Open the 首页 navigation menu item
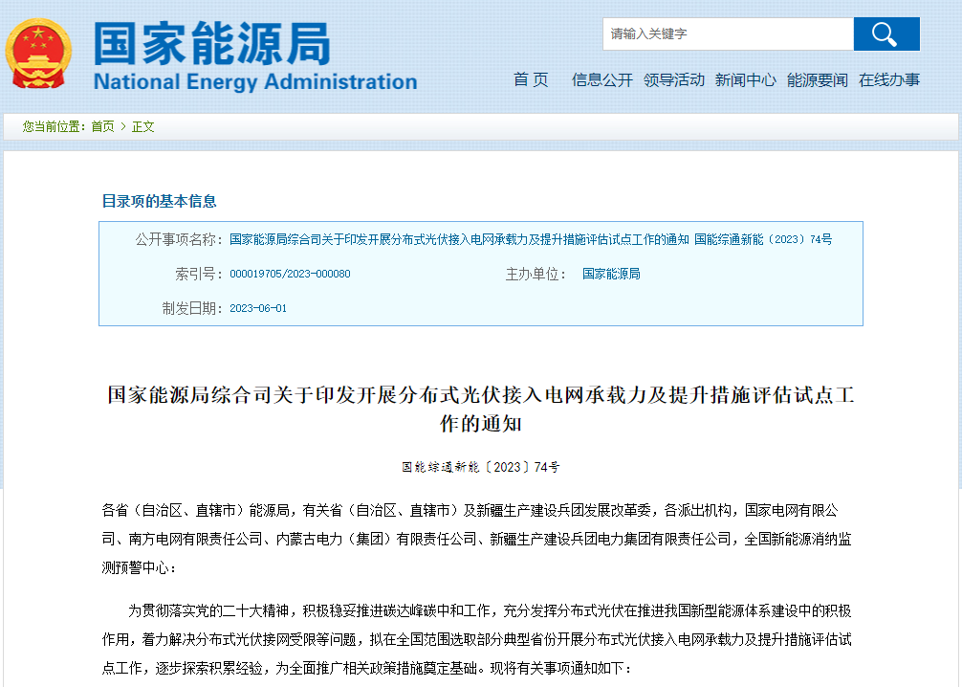Viewport: 962px width, 687px height. click(x=531, y=80)
